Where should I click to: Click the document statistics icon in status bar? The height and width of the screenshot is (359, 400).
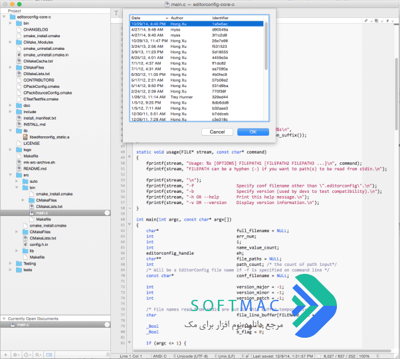point(318,356)
